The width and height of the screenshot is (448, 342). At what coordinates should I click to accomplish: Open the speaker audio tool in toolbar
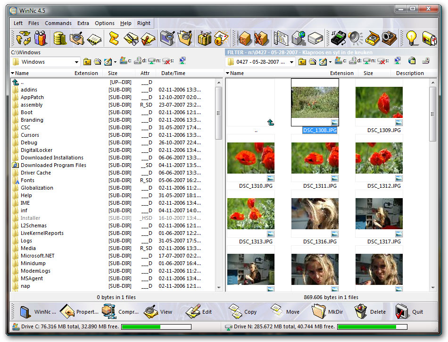point(355,38)
